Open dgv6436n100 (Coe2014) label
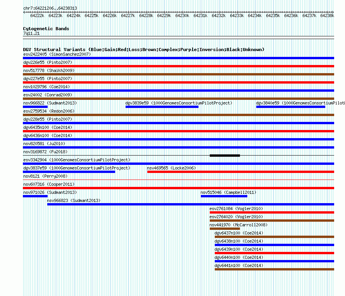 coord(48,135)
